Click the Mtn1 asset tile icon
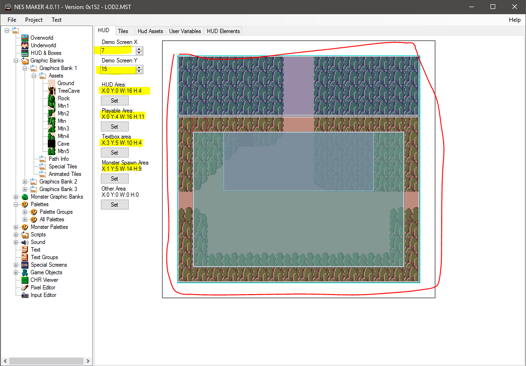Image resolution: width=526 pixels, height=366 pixels. pyautogui.click(x=52, y=106)
